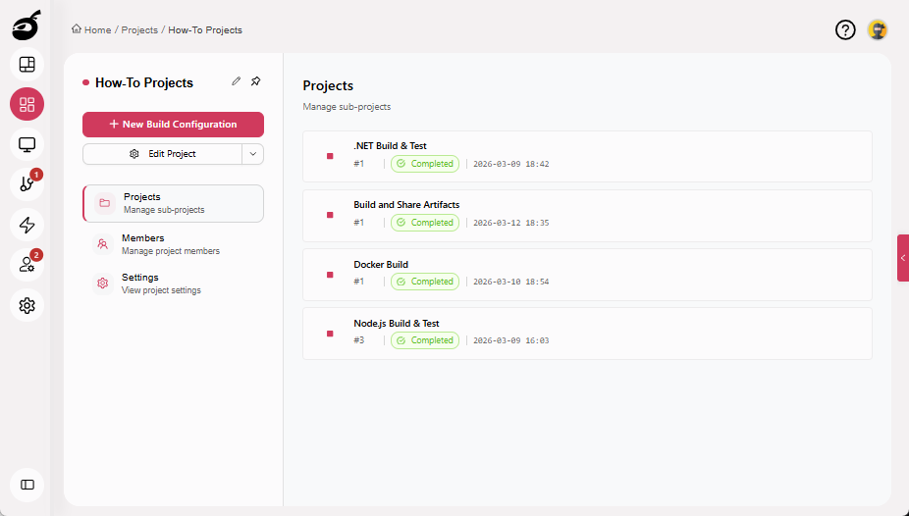Click timestamp 2026-03-09 18:42
909x516 pixels.
[x=510, y=164]
